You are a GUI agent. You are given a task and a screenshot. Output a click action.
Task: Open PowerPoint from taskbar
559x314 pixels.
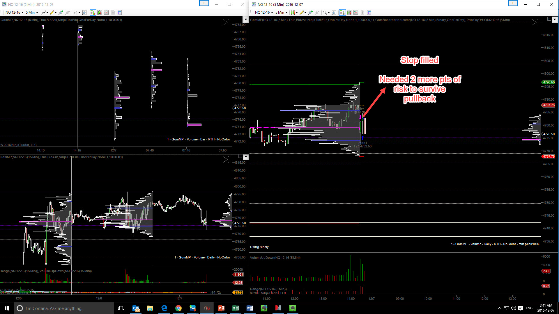point(221,308)
